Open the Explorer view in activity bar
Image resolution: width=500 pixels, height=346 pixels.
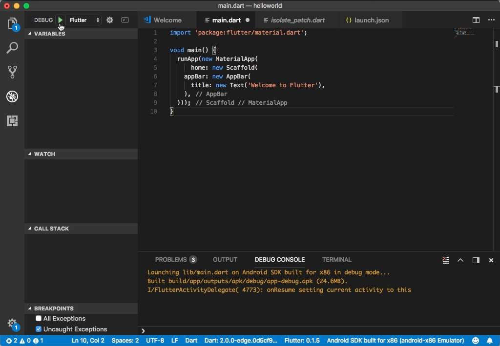point(12,23)
